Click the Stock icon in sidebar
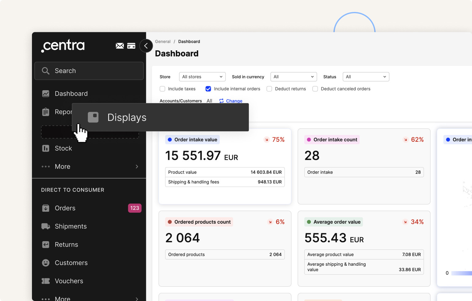472x301 pixels. 45,149
